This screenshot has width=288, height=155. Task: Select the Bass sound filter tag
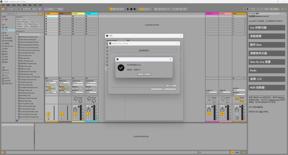pos(18,19)
